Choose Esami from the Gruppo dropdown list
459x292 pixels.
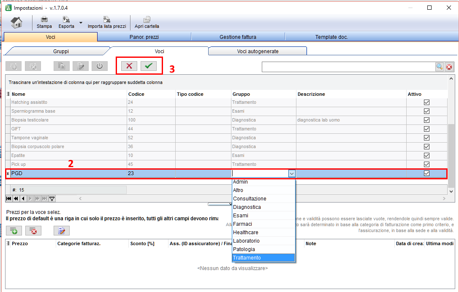[x=263, y=216]
